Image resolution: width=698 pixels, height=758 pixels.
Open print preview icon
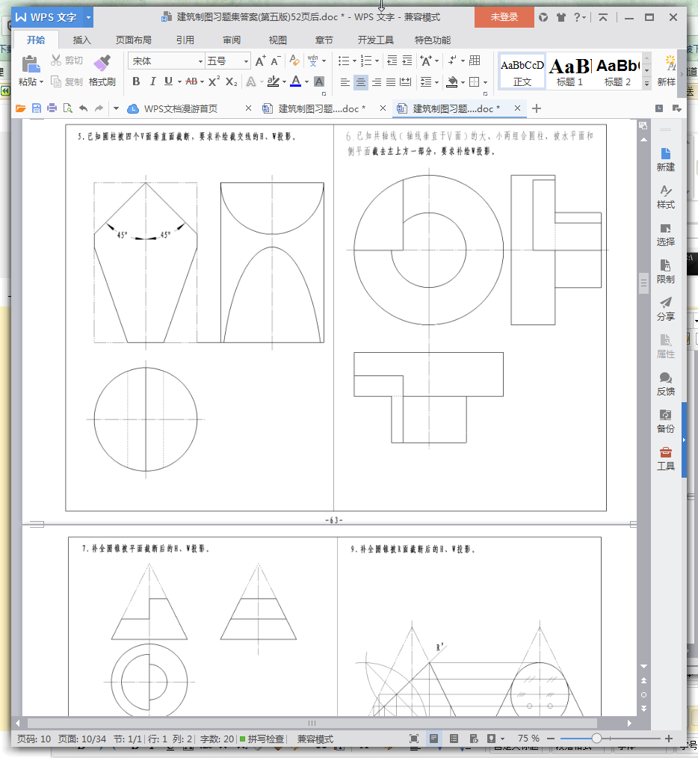pos(67,108)
